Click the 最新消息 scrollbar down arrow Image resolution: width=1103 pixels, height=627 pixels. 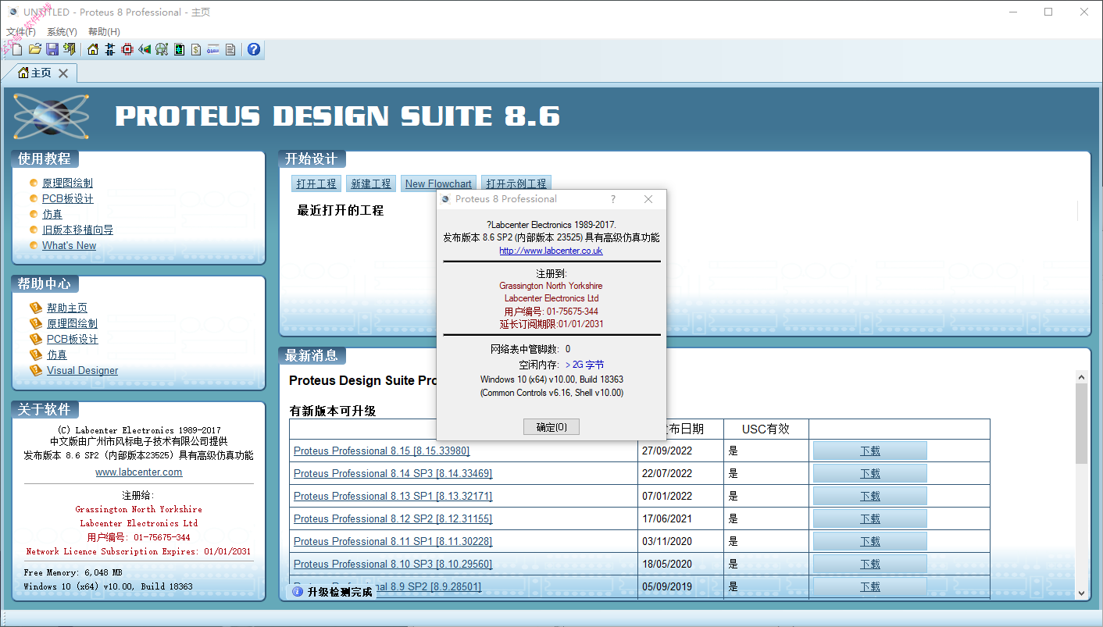point(1081,593)
